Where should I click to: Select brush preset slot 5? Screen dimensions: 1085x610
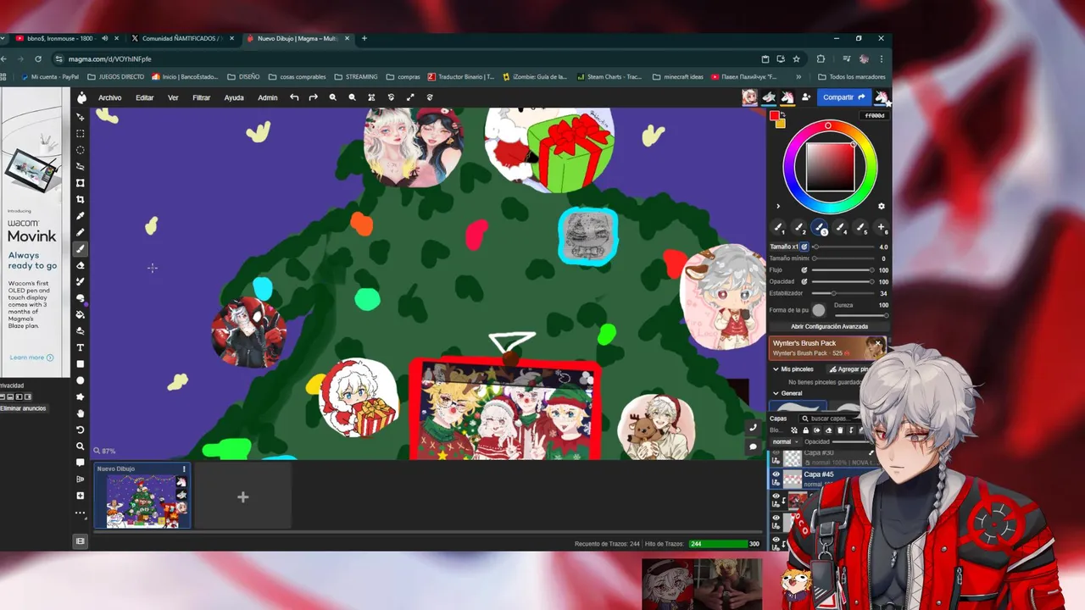pyautogui.click(x=860, y=227)
